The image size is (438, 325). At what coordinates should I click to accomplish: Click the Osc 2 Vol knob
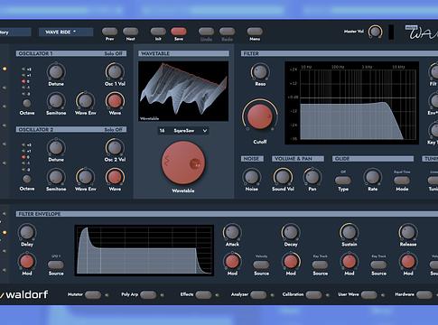115,147
